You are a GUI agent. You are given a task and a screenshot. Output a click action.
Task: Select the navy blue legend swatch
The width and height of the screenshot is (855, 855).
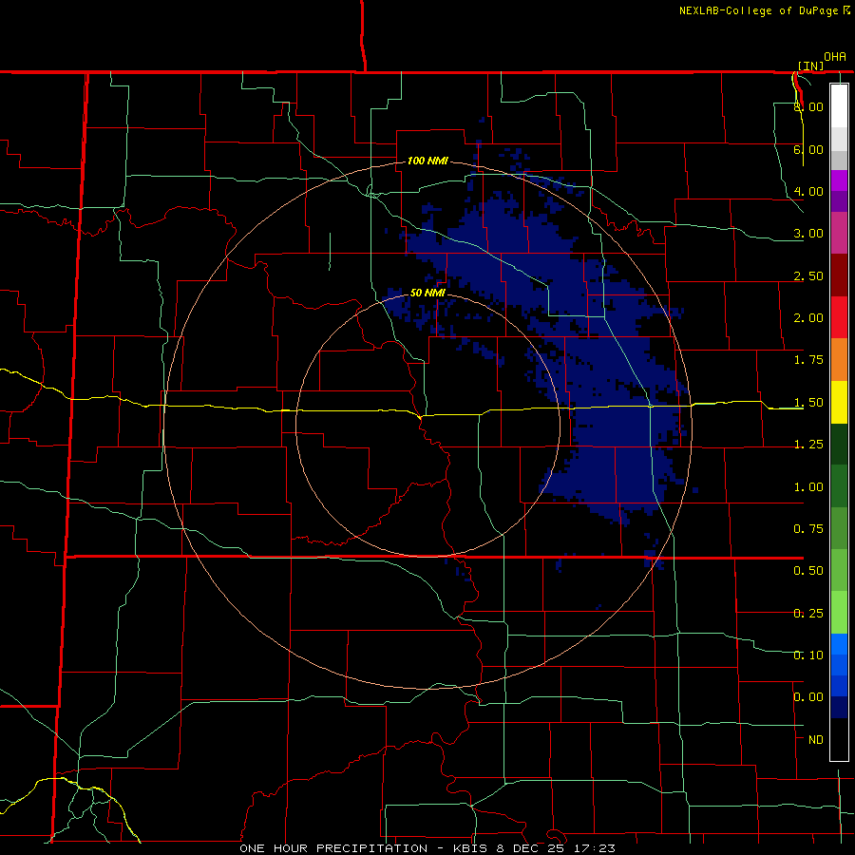pyautogui.click(x=839, y=707)
